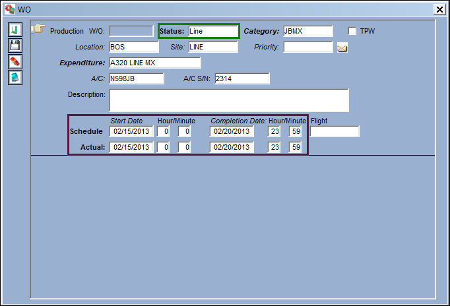Click the bold Status label
Image resolution: width=450 pixels, height=306 pixels.
(172, 31)
